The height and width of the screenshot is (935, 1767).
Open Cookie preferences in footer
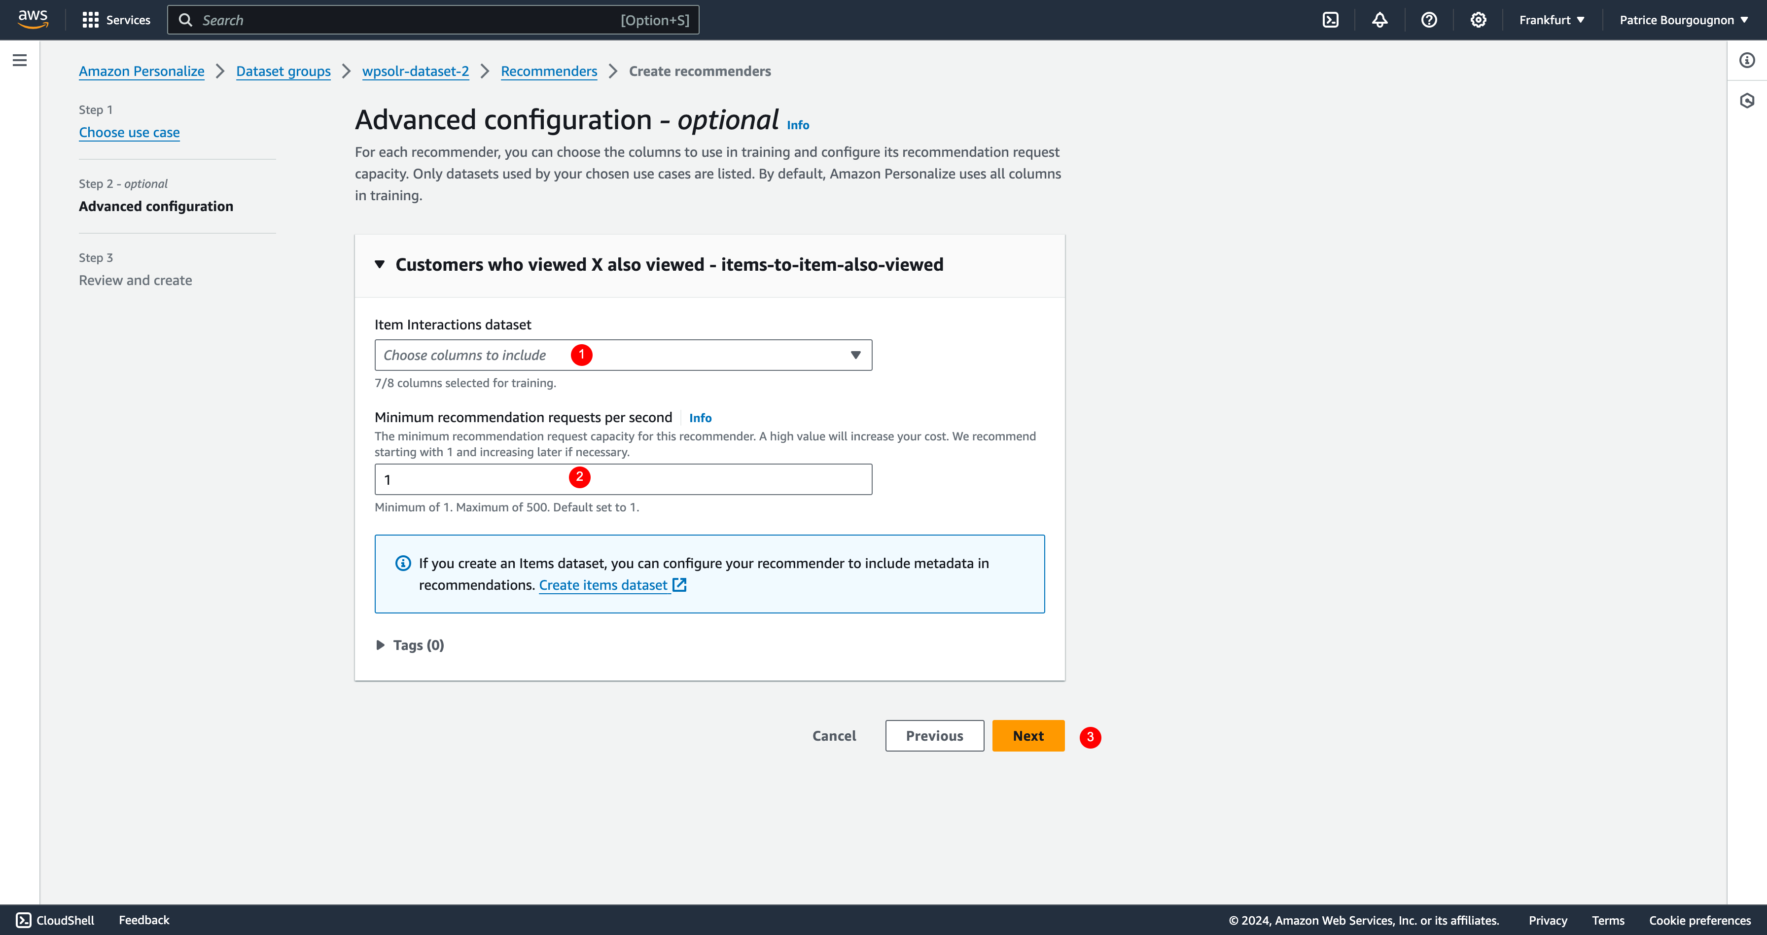1700,921
